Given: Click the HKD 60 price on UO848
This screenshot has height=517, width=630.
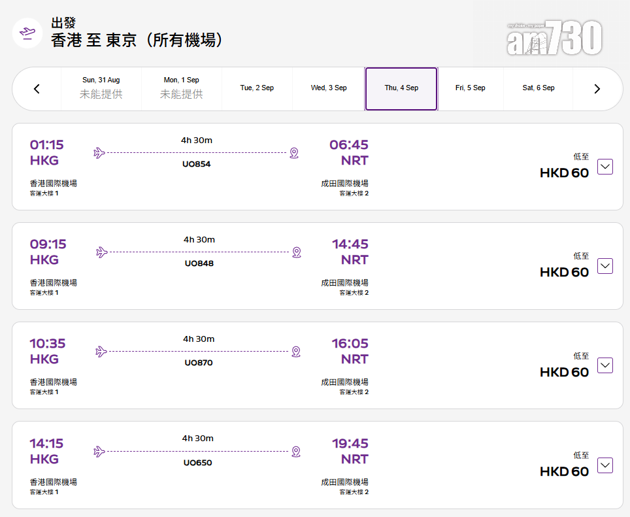Looking at the screenshot, I should click(x=564, y=272).
